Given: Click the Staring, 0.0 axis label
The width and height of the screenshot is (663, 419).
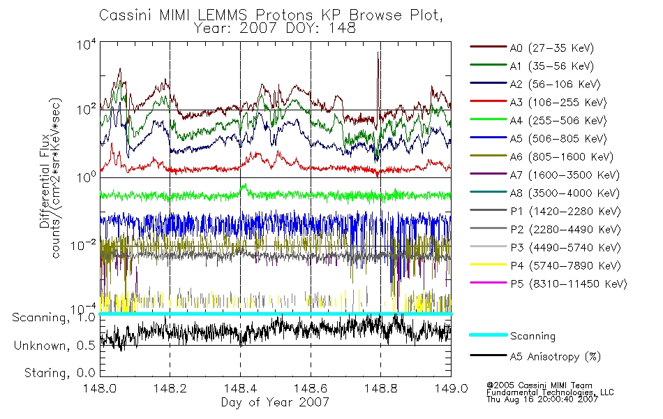Looking at the screenshot, I should [x=59, y=374].
